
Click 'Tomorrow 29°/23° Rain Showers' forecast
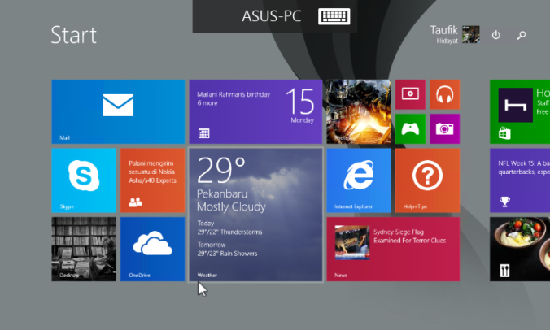tap(227, 249)
